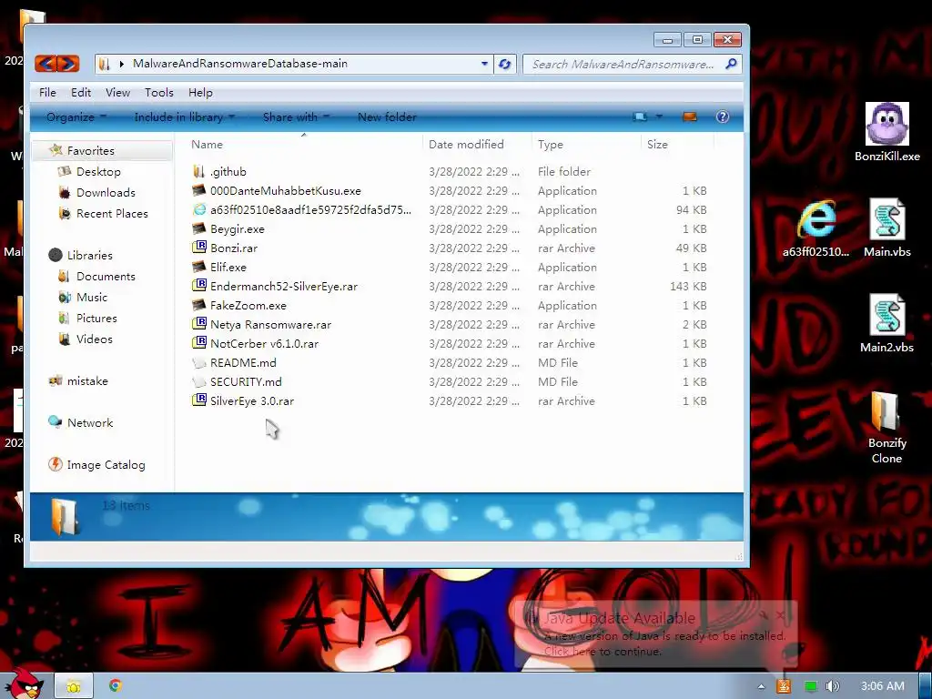Click the Back navigation arrow
Screen dimensions: 932x699
(46, 64)
